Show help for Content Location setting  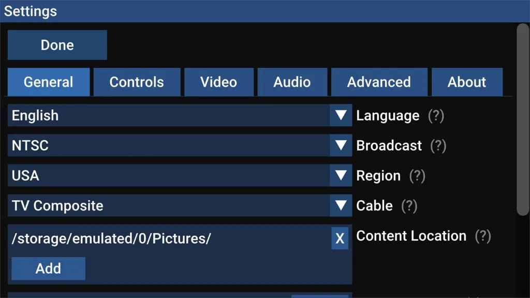[x=483, y=236]
